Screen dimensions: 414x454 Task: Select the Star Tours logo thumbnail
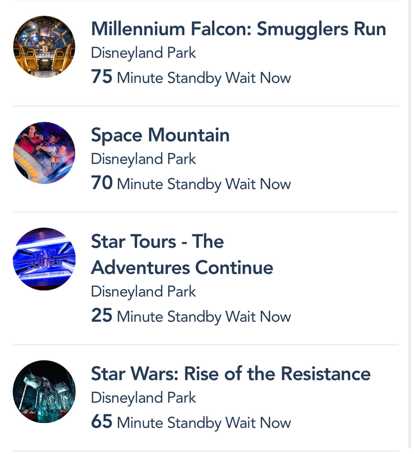[44, 259]
